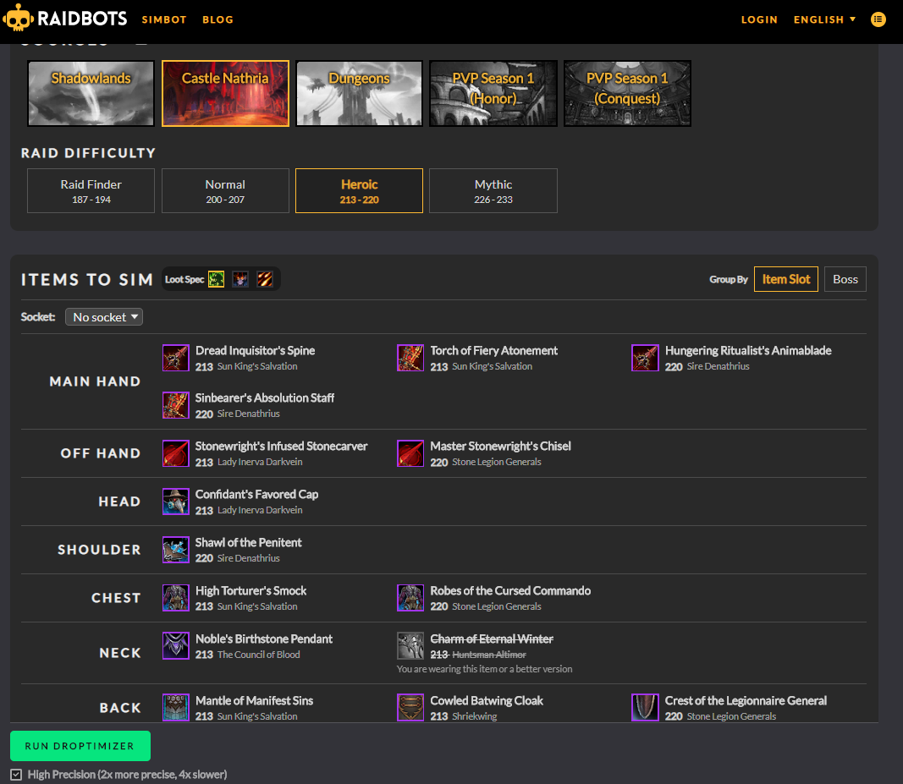
Task: Click Crest of the Legionnaire General name
Action: 746,700
